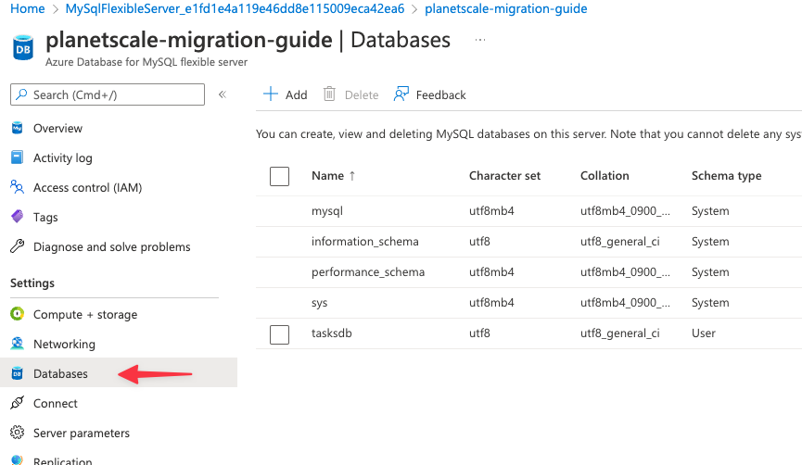Click the tasksdb database name

[331, 333]
